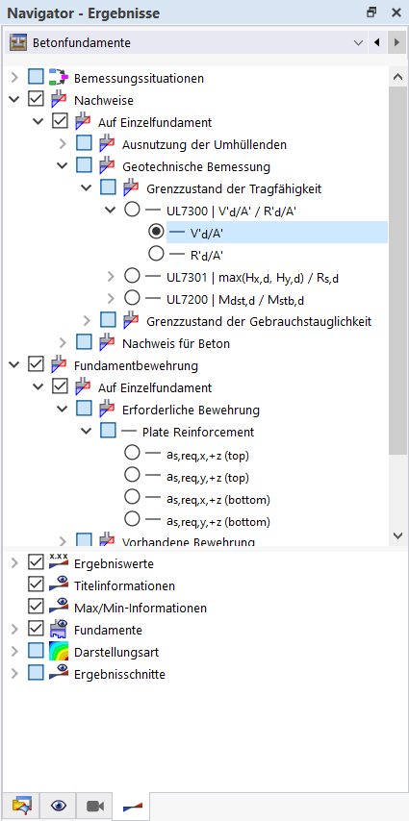
Task: Click the Vorhandene Bewehrung icon
Action: tap(107, 540)
